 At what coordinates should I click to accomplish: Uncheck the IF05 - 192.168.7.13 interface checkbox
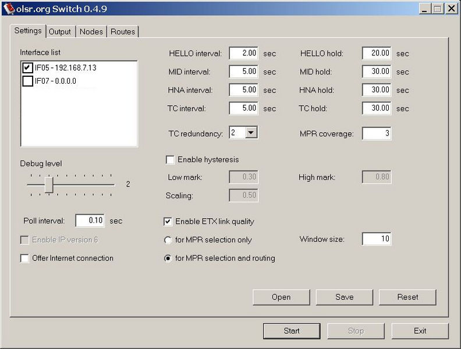tap(27, 68)
